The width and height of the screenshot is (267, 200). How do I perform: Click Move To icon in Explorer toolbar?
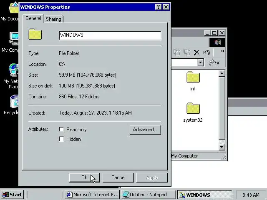[177, 52]
